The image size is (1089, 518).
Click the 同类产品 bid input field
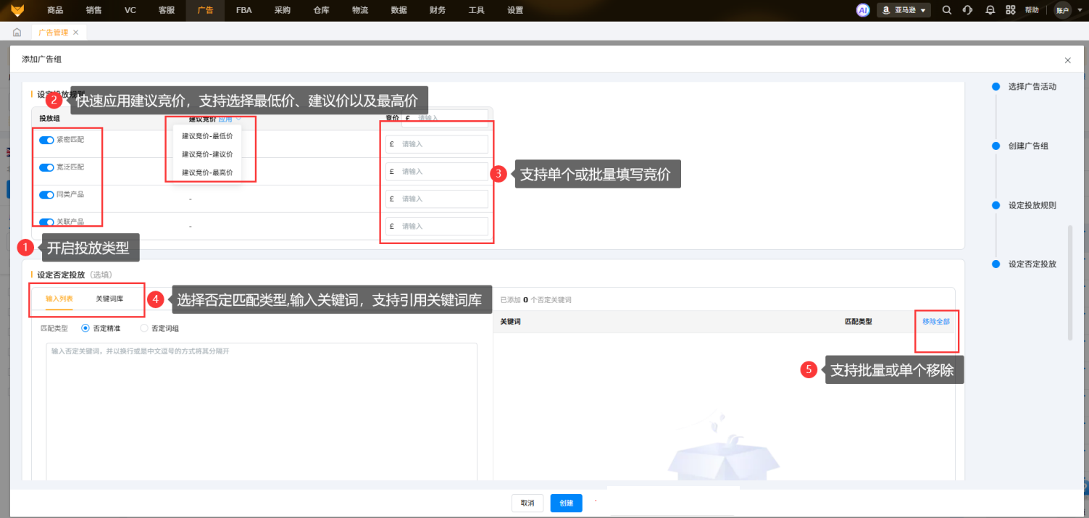coord(437,199)
